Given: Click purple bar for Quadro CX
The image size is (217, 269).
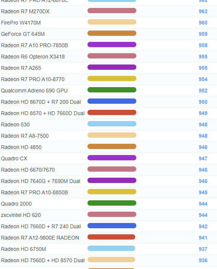Looking at the screenshot, I should pos(112,158).
